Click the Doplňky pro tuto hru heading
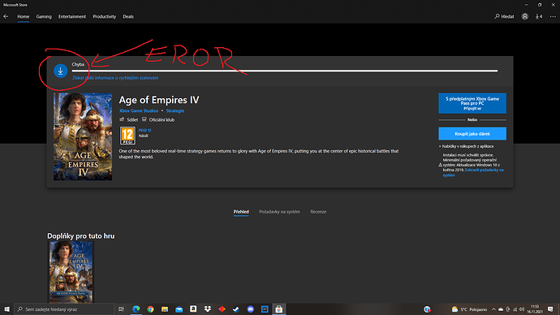The height and width of the screenshot is (315, 560). [x=81, y=235]
